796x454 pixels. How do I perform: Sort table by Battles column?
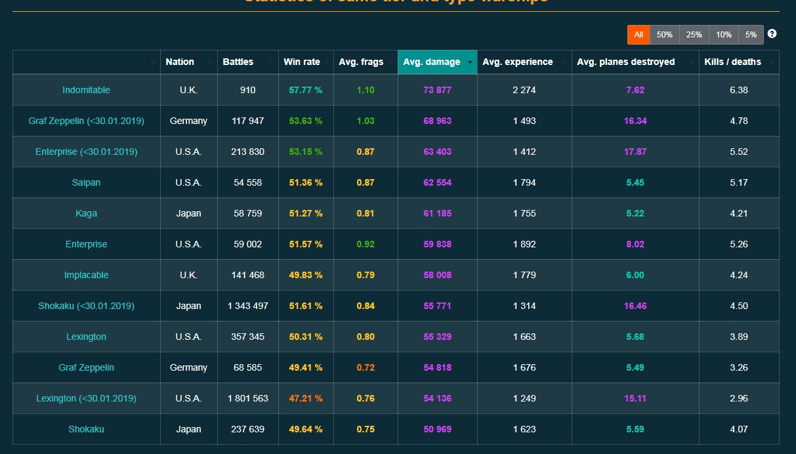pos(248,62)
